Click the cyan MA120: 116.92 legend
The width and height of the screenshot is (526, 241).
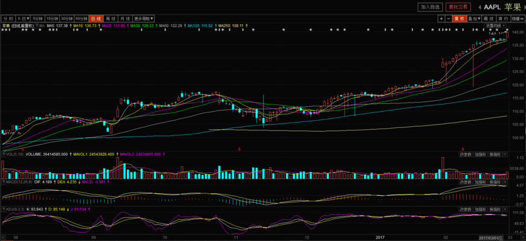click(x=200, y=25)
